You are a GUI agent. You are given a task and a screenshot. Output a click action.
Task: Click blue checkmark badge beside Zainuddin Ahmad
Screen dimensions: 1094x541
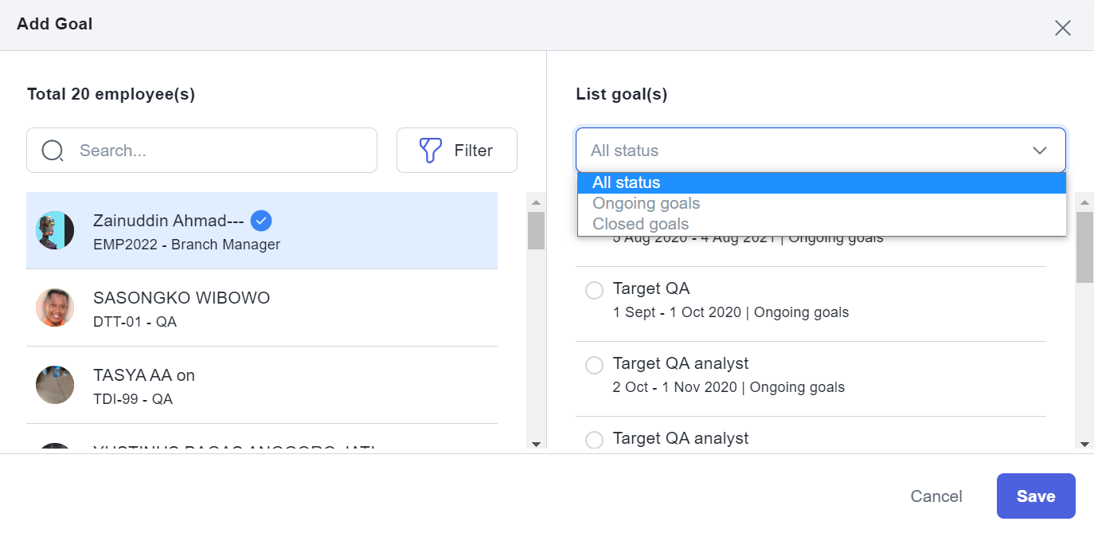(261, 221)
